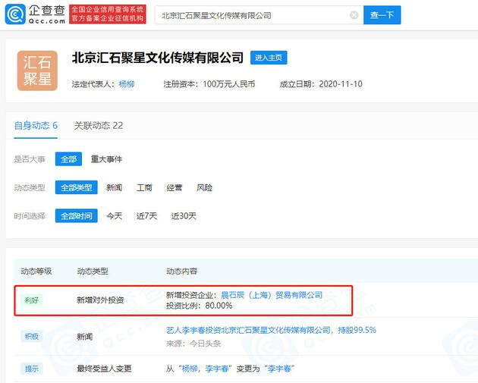Screen dimensions: 478x383
Task: Click the 进入主页 button
Action: tap(269, 58)
